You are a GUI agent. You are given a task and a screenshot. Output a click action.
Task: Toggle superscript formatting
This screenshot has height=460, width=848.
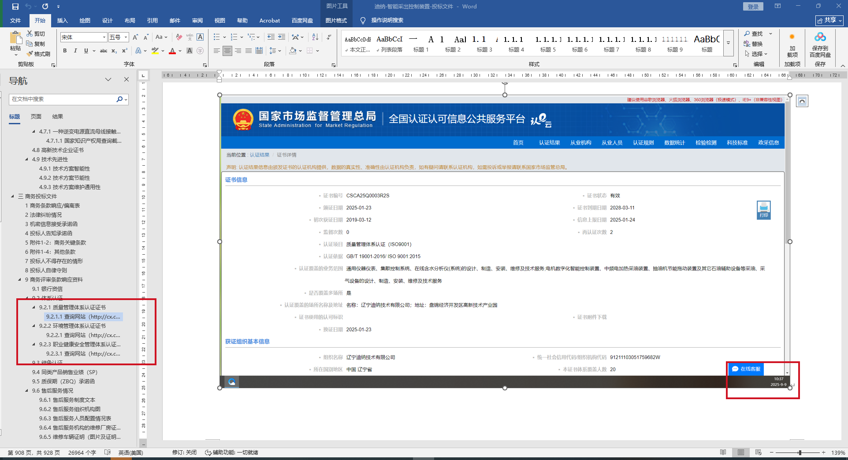(x=125, y=51)
